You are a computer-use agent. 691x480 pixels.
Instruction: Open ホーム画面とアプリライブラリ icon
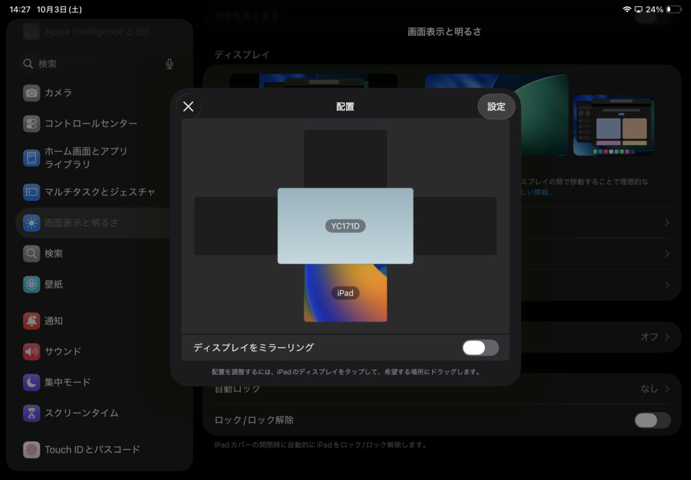coord(31,157)
